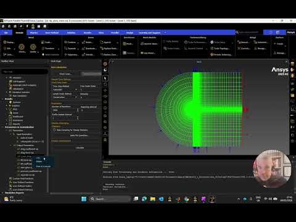Image resolution: width=296 pixels, height=222 pixels.
Task: Open the Separate zones dropdown arrow
Action: coord(78,49)
